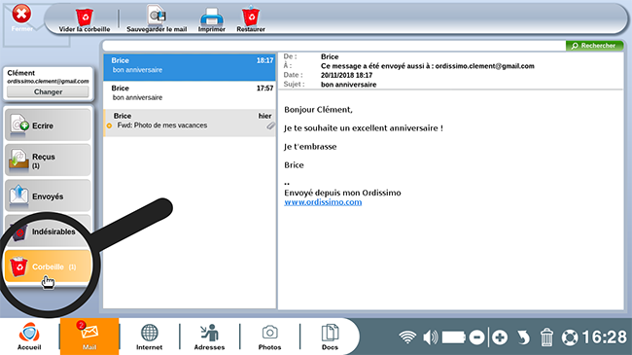Click the zoom out minus icon

click(476, 337)
